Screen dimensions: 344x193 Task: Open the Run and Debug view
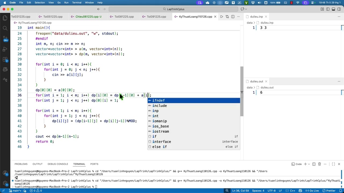(x=5, y=49)
